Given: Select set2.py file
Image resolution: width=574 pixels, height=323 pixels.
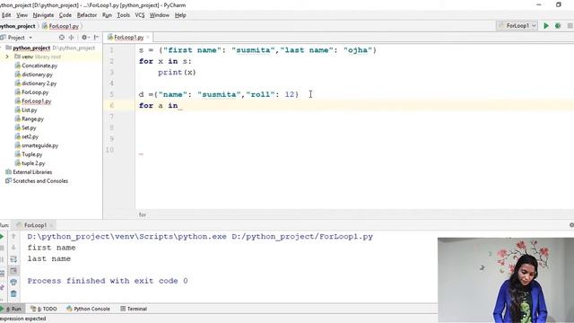Looking at the screenshot, I should (x=30, y=136).
